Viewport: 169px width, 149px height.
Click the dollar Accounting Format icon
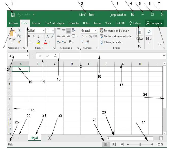click(x=83, y=36)
